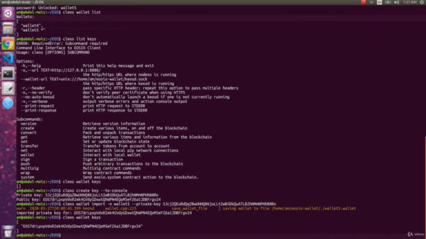Open the Ubuntu Dash search launcher
This screenshot has height=239, width=426.
click(8, 13)
